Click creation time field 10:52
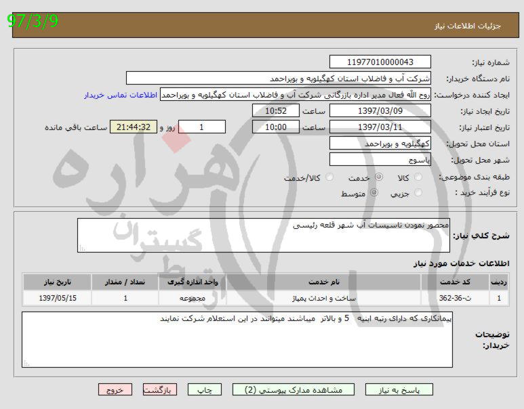Image resolution: width=524 pixels, height=409 pixels. click(x=276, y=111)
